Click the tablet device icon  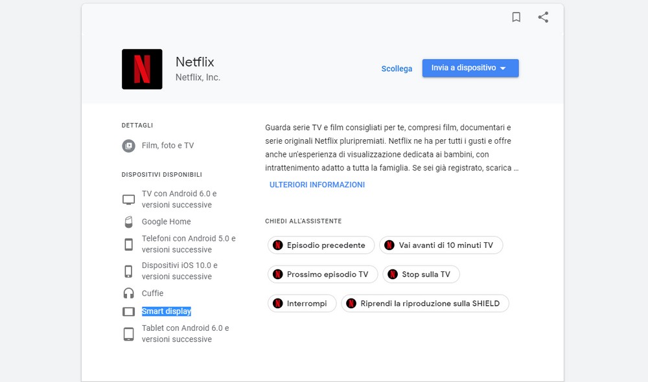point(129,334)
